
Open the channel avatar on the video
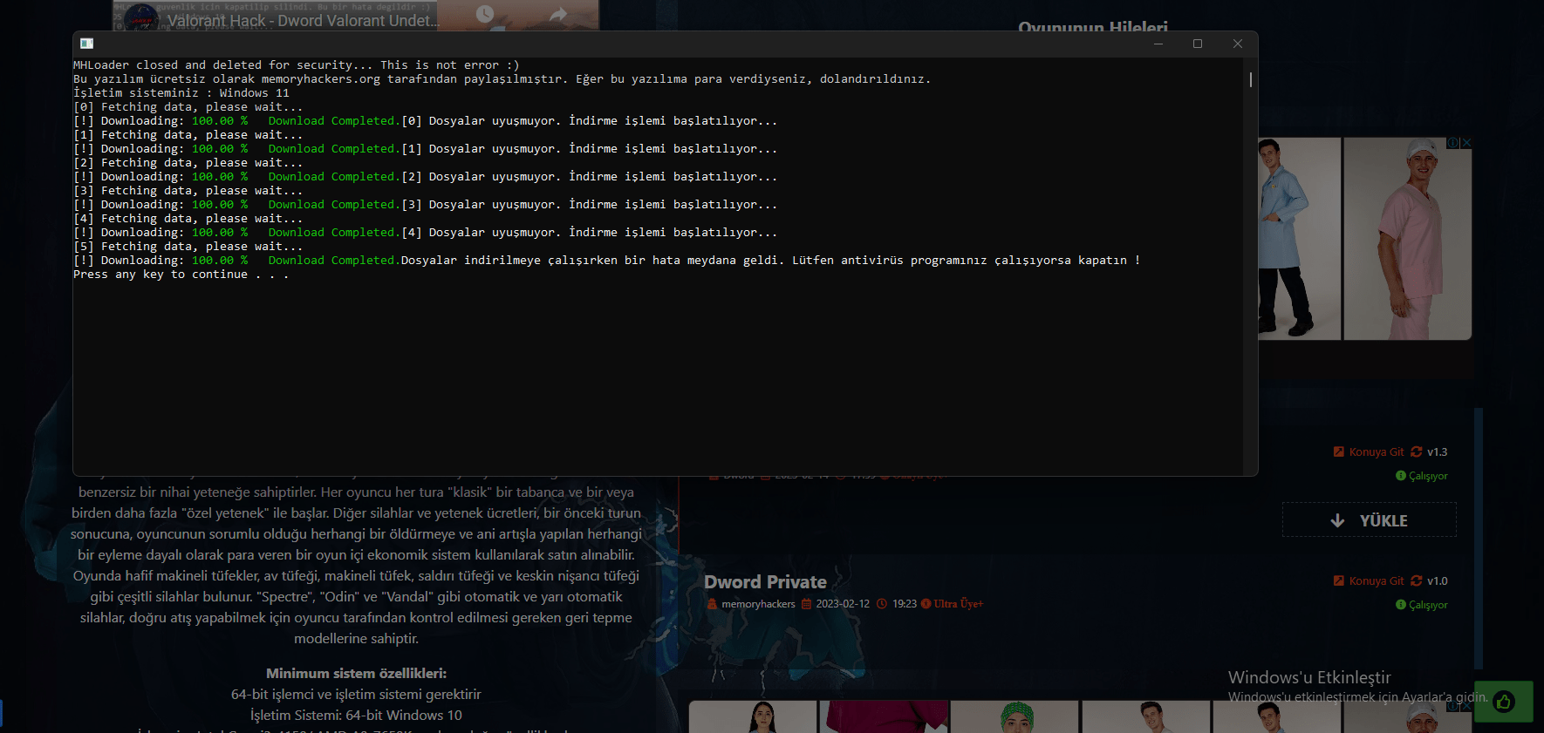click(x=140, y=17)
